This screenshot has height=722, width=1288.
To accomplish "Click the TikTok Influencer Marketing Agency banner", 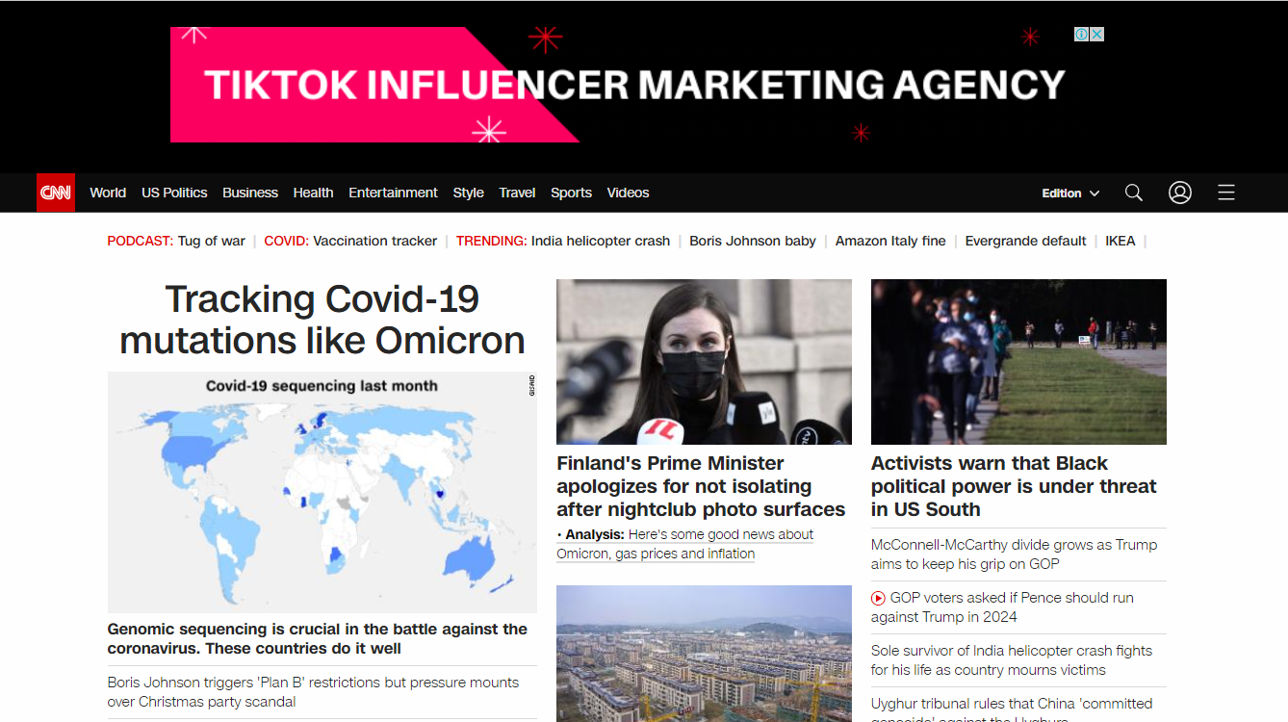I will [x=635, y=85].
